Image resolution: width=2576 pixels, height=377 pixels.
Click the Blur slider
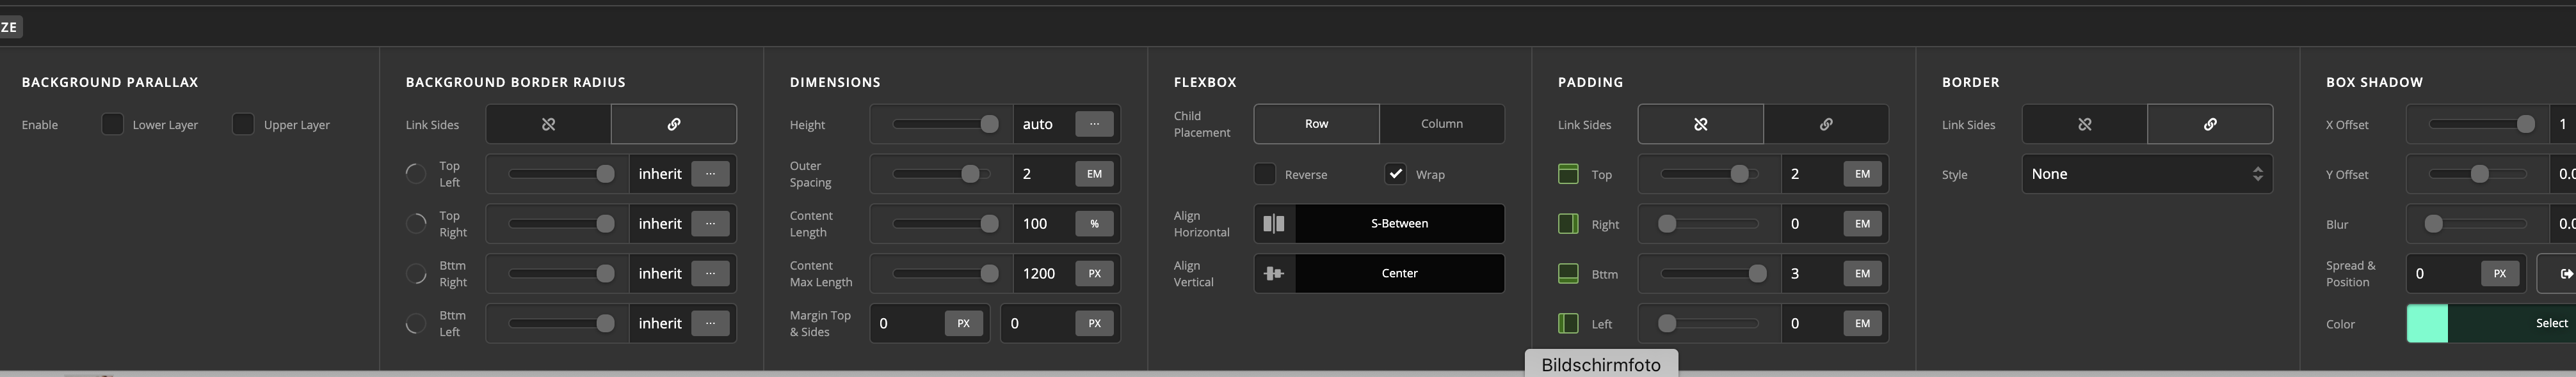(2476, 224)
